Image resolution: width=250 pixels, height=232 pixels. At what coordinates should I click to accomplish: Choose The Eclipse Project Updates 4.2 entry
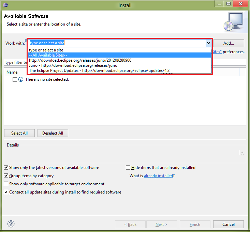120,71
